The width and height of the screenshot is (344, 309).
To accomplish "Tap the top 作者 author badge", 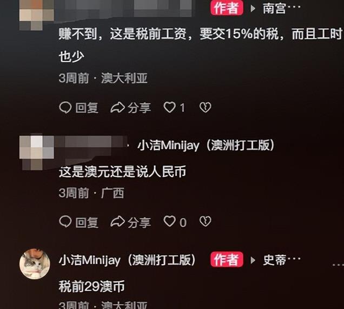I will pos(227,8).
